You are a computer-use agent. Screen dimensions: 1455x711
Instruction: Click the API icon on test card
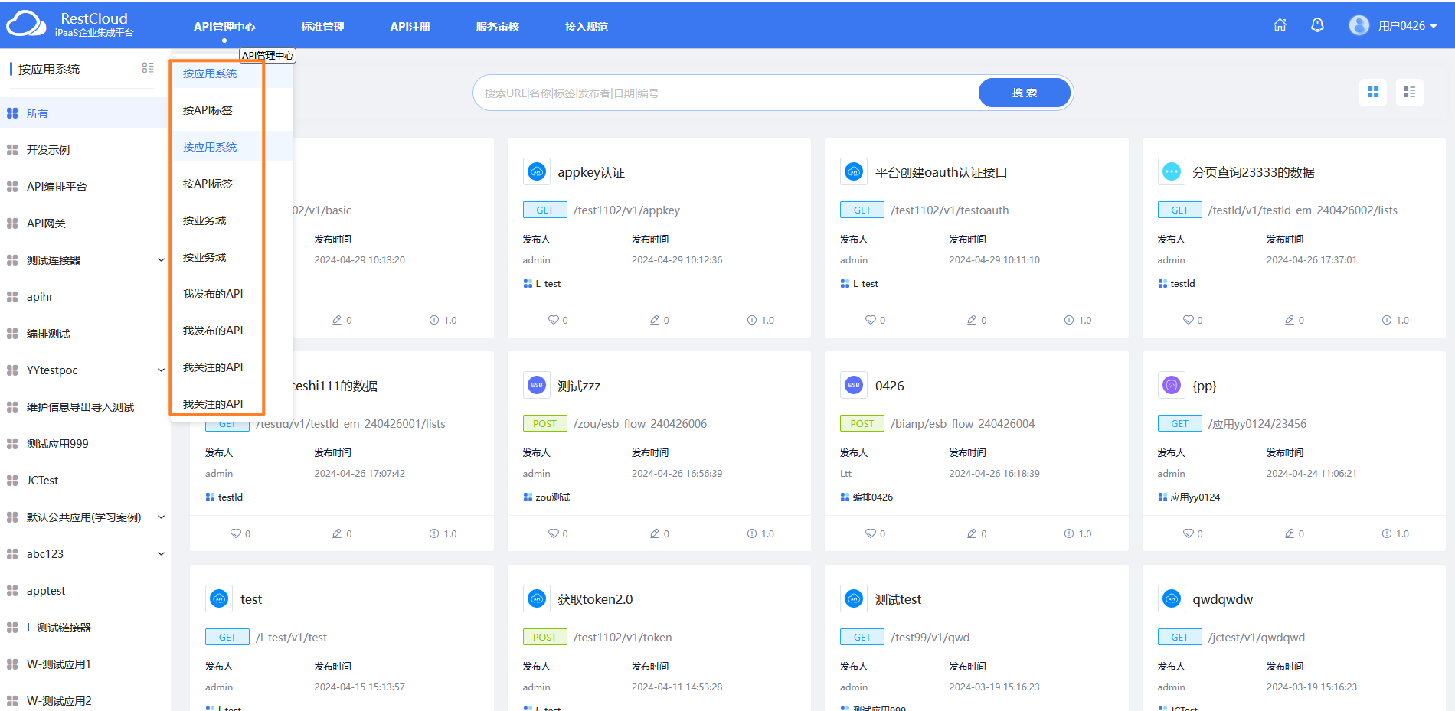(x=219, y=598)
